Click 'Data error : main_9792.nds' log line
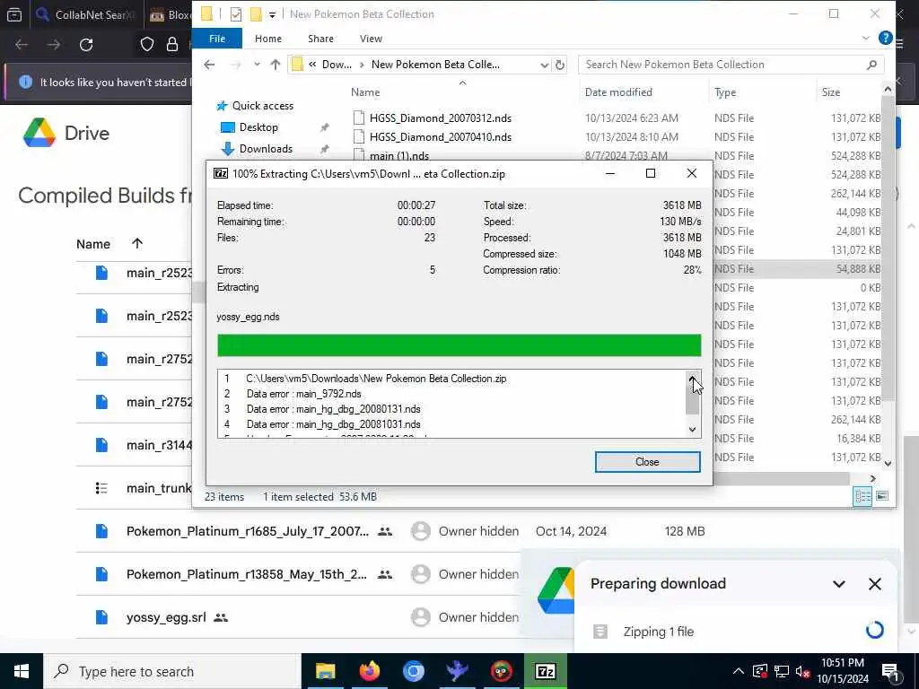Screen dimensions: 919x689 pos(303,394)
